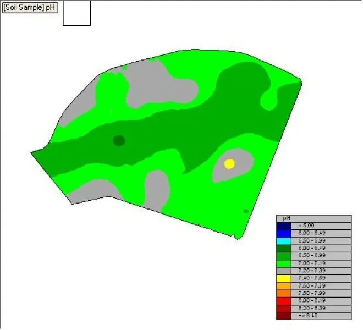Select the gray 7.20 - 7.39 legend swatch
This screenshot has width=363, height=330.
click(x=284, y=271)
